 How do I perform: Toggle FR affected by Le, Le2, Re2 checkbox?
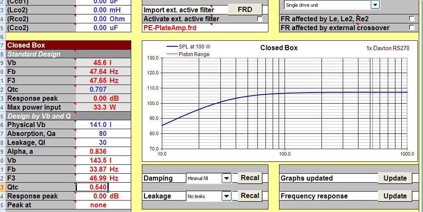pos(412,19)
